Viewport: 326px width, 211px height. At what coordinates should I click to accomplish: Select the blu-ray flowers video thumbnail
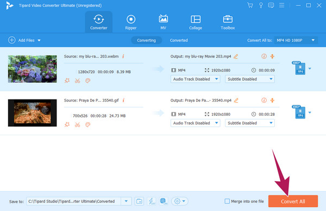(33, 69)
